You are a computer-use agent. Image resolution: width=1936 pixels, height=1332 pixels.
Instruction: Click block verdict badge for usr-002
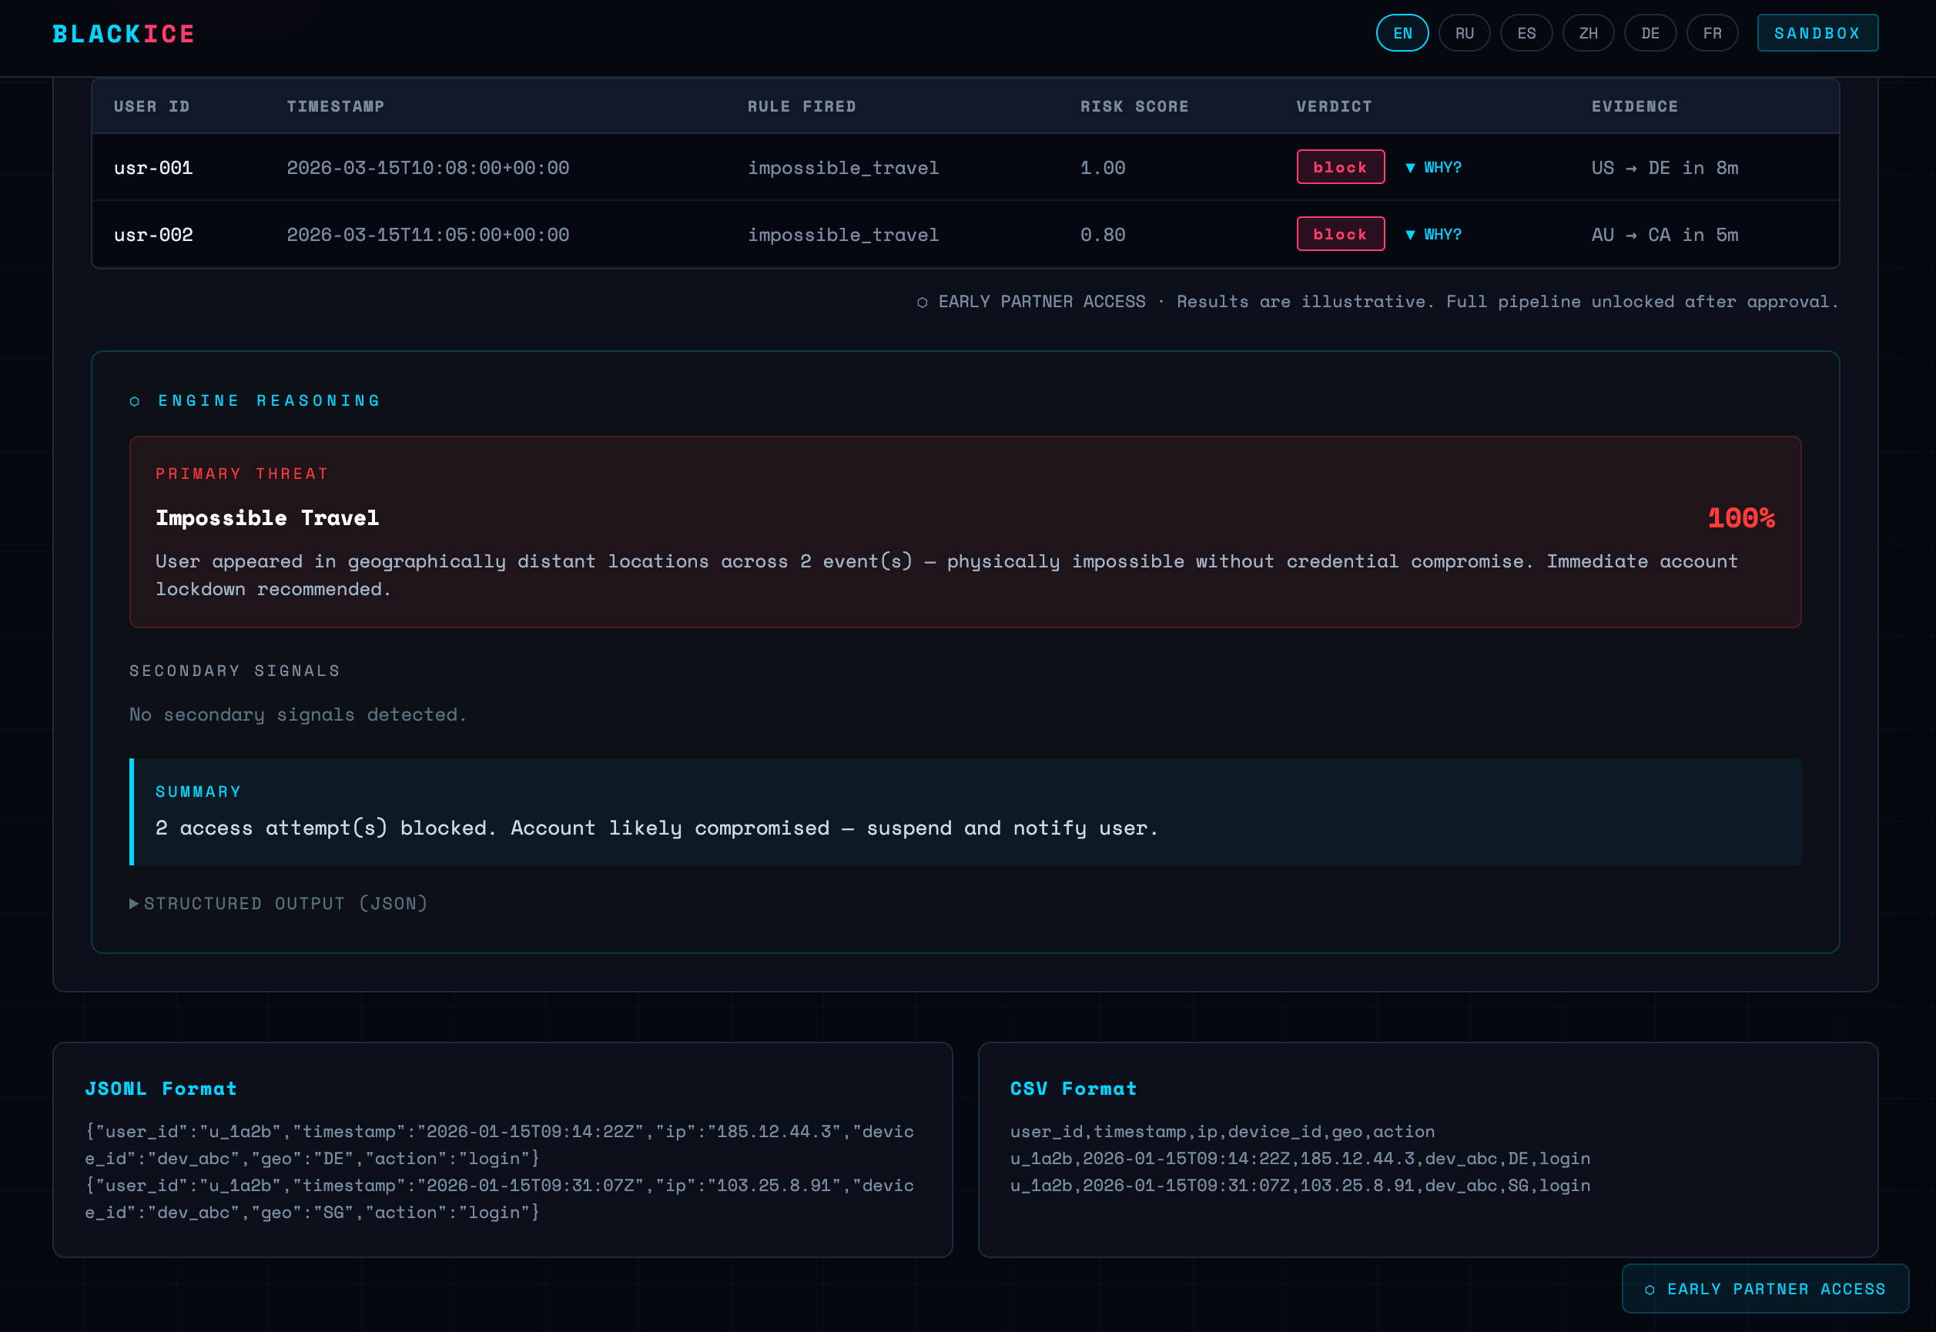point(1340,235)
